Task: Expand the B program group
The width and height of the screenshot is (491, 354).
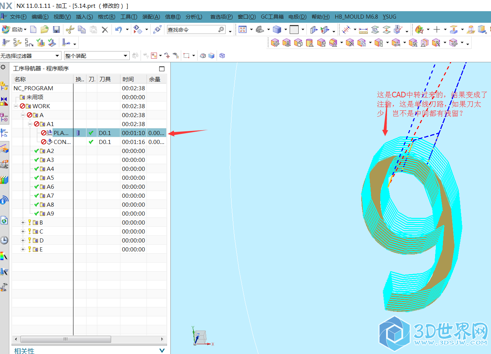Action: click(23, 222)
